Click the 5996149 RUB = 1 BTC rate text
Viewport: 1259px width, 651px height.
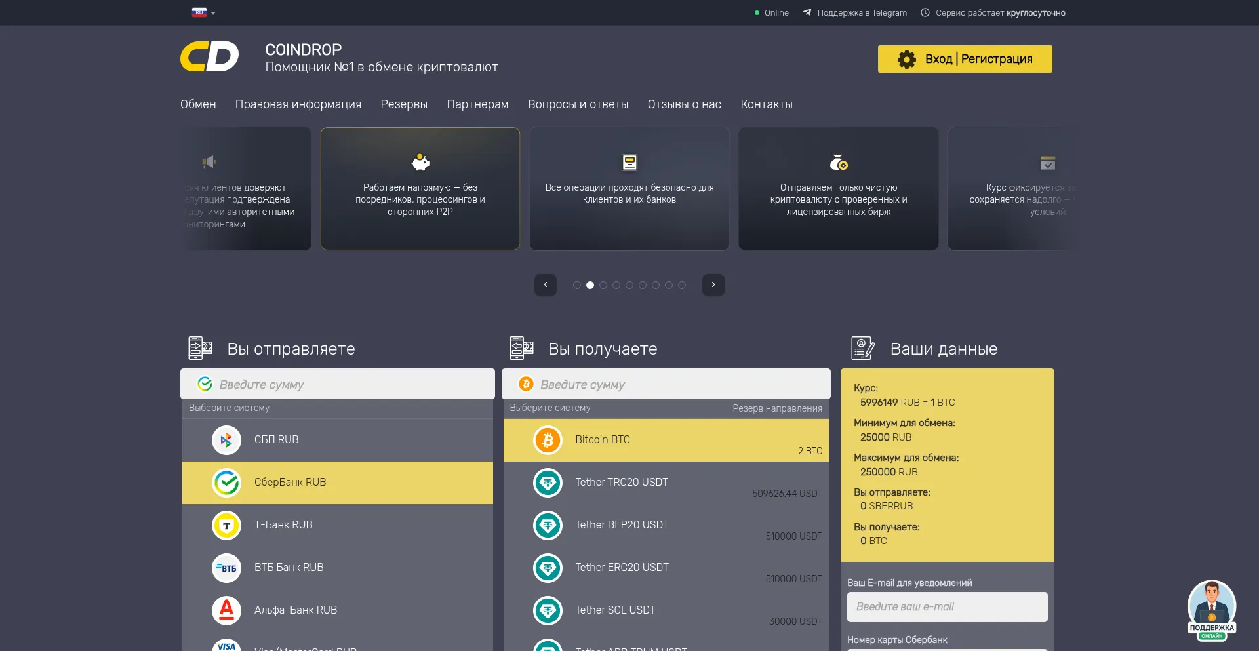908,403
